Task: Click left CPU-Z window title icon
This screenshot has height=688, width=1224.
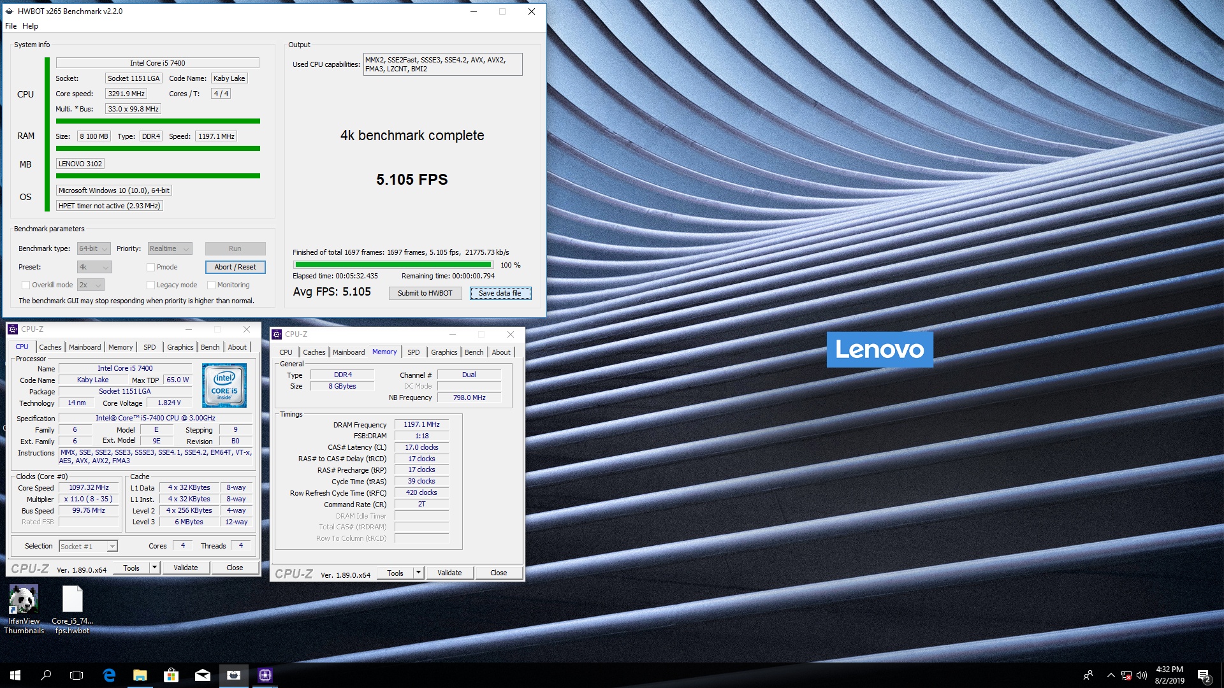Action: [13, 329]
